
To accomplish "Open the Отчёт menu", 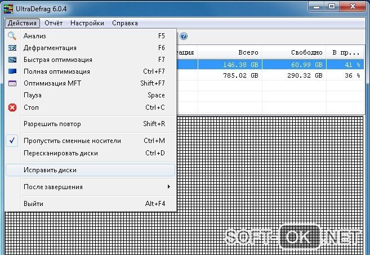I will 54,23.
